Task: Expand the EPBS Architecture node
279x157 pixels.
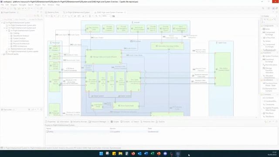Action: [x=9, y=46]
